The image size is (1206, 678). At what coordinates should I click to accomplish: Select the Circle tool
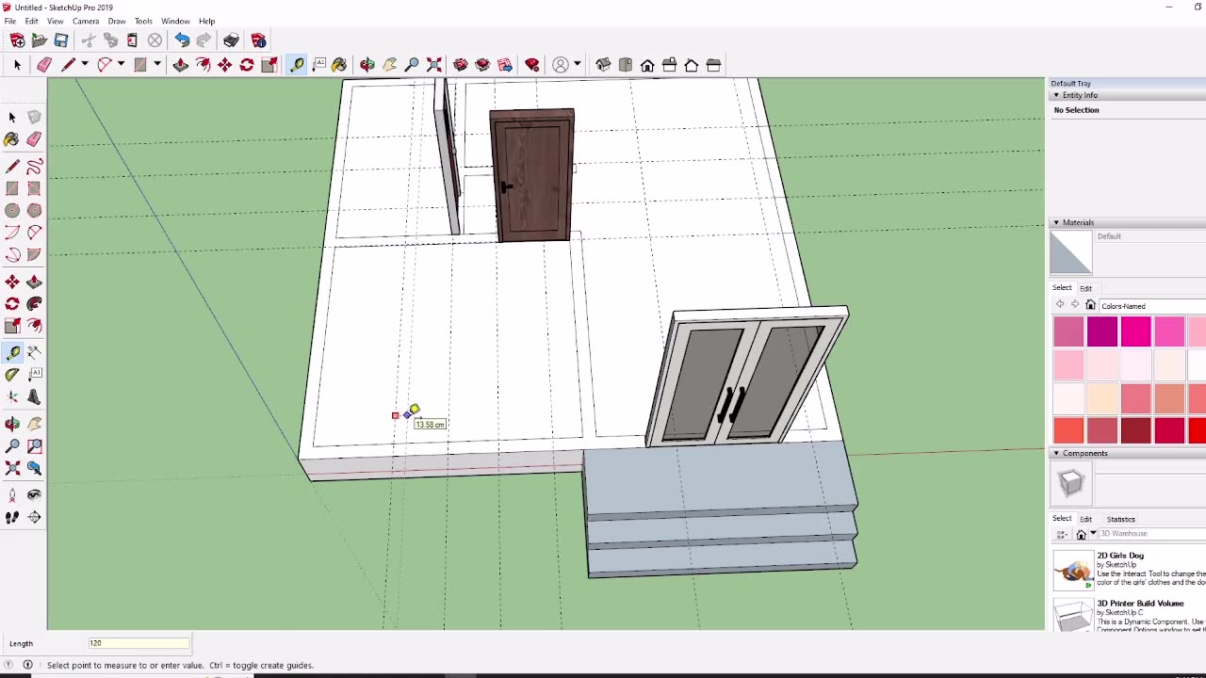(x=12, y=210)
